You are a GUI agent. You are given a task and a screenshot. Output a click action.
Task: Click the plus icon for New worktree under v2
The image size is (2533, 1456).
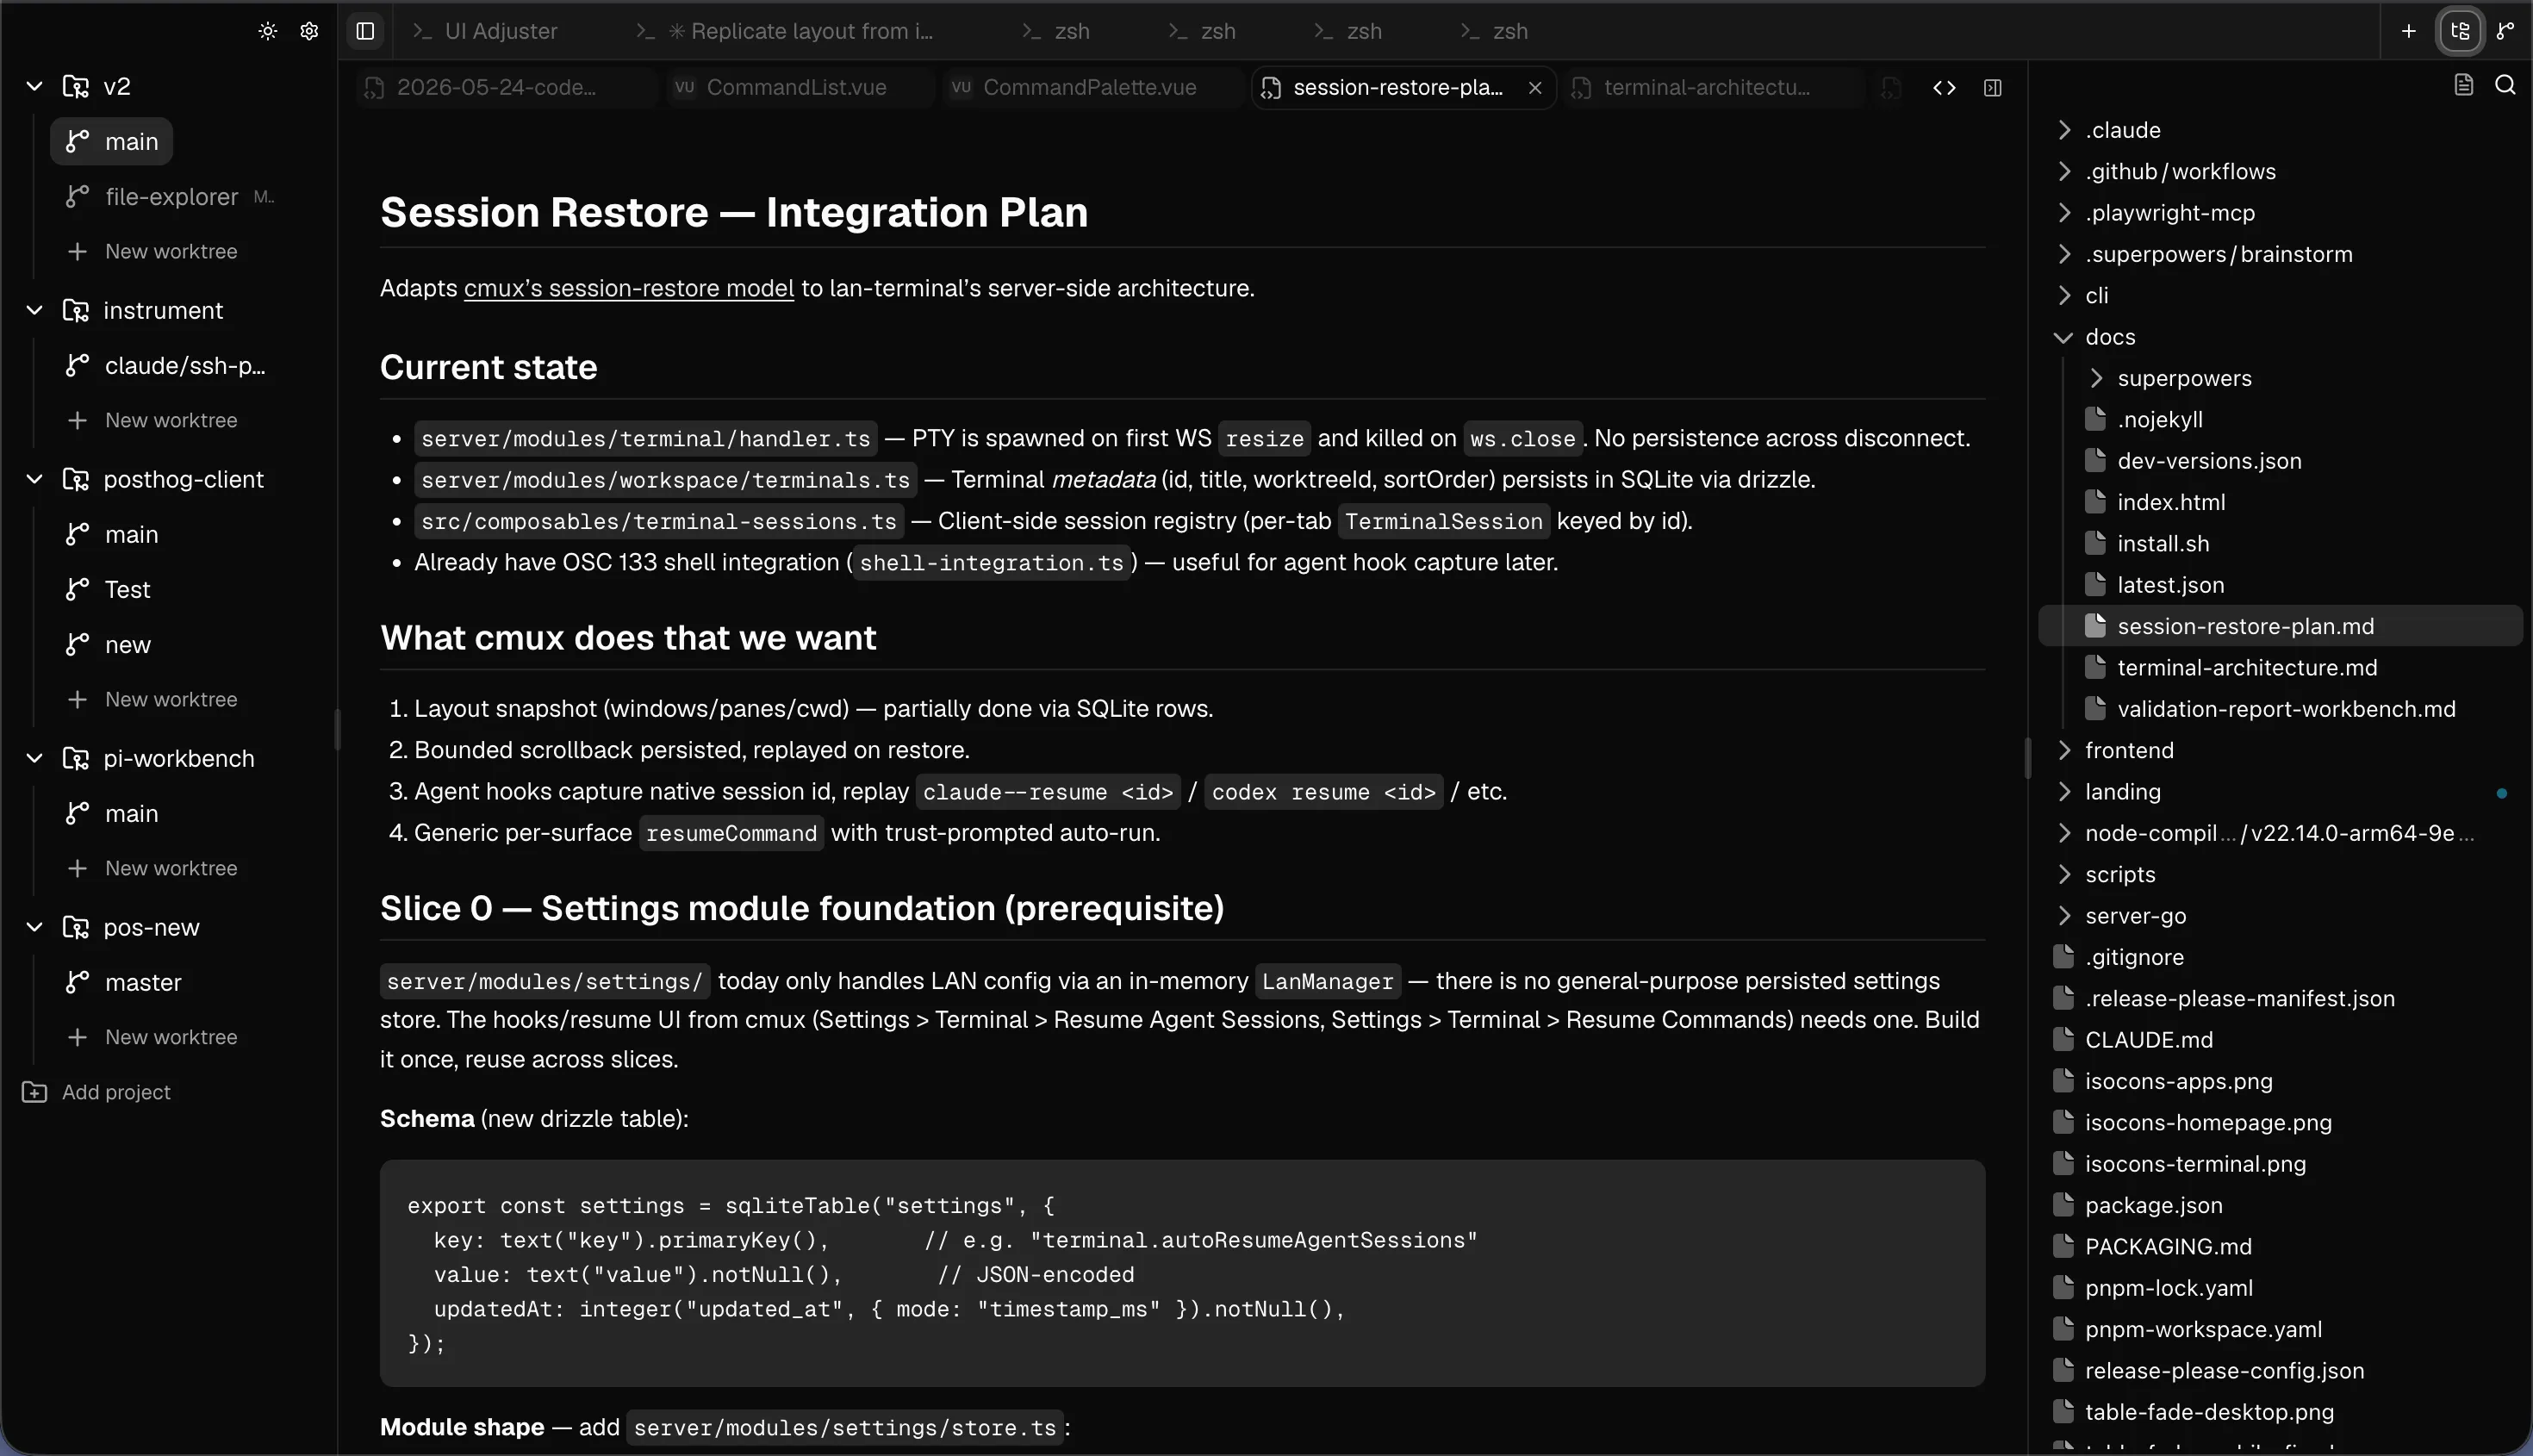pyautogui.click(x=77, y=251)
